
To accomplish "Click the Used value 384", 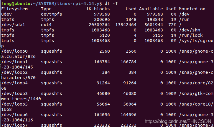I will pyautogui.click(x=133, y=73).
